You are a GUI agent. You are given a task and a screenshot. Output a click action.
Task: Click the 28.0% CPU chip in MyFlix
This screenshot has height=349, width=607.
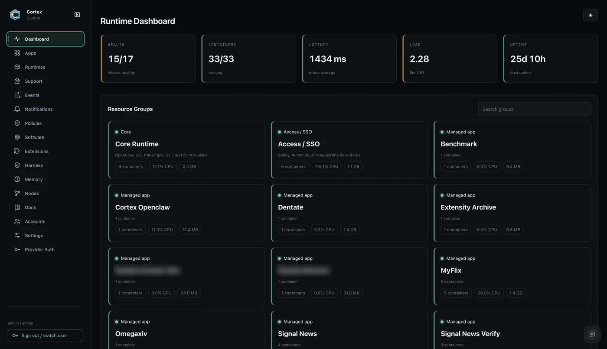click(489, 293)
